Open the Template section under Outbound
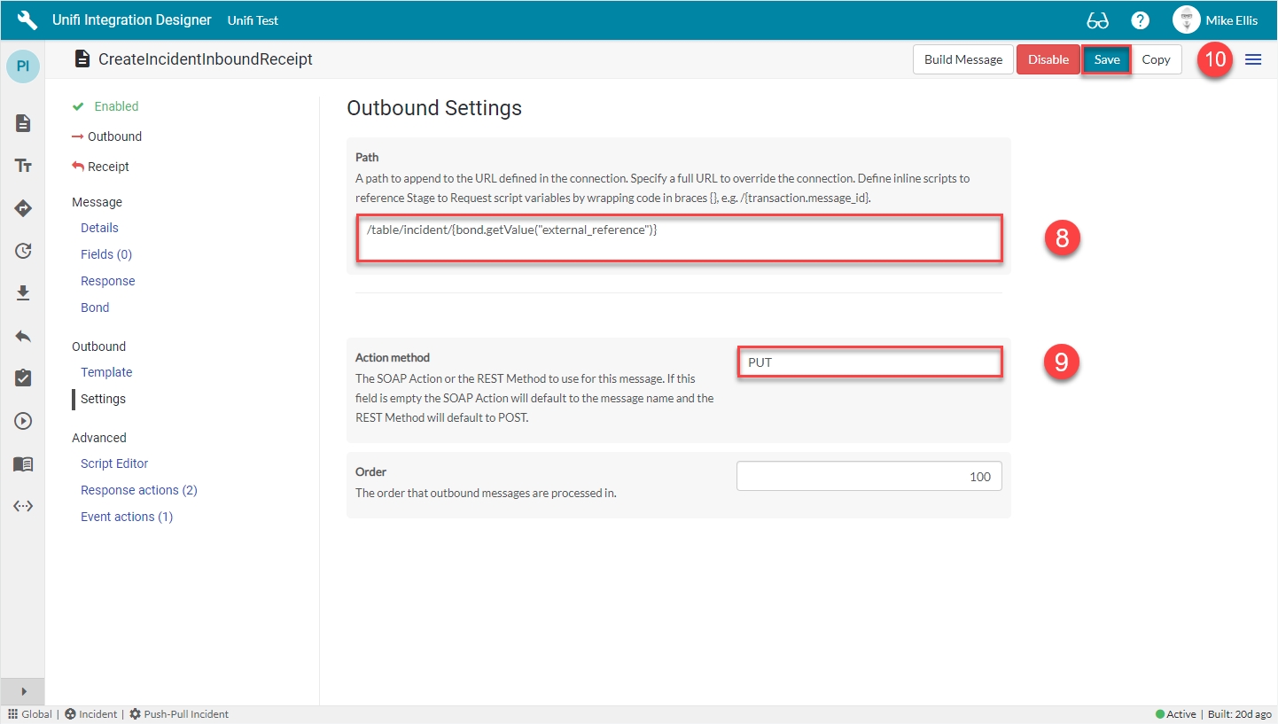This screenshot has height=724, width=1278. tap(106, 372)
